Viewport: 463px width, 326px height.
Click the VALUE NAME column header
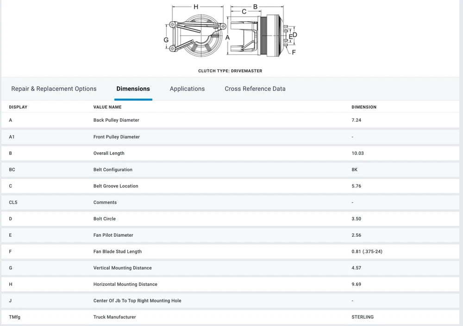click(x=107, y=107)
